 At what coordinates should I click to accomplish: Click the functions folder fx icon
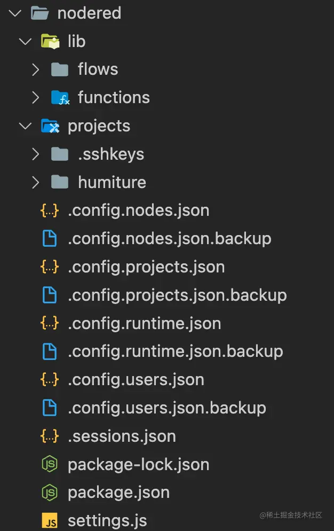60,97
